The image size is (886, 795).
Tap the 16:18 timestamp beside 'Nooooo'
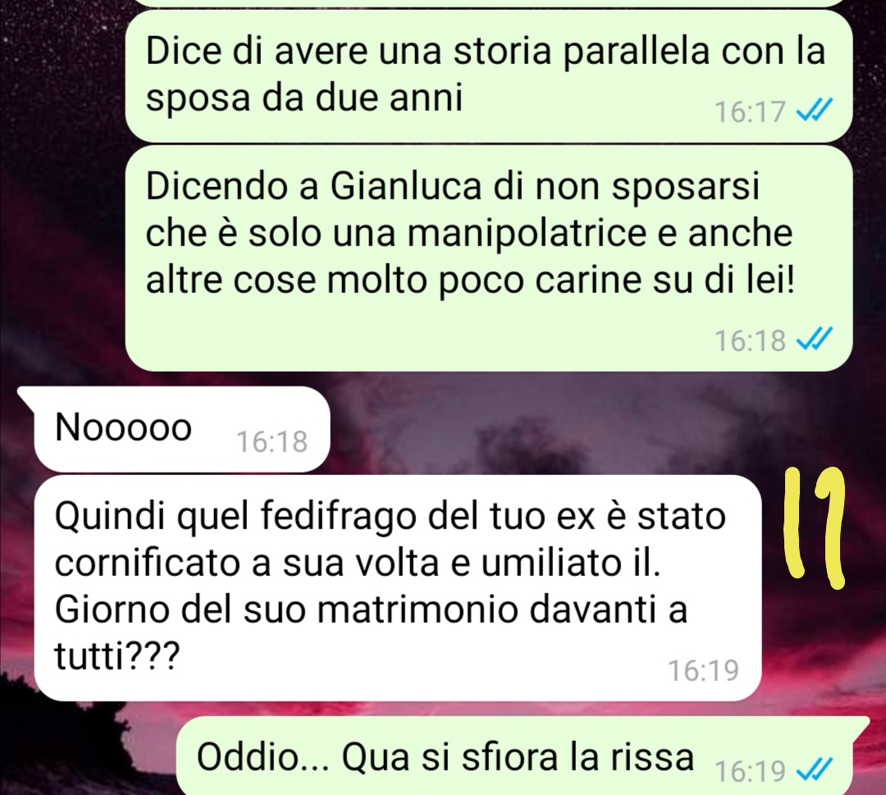[x=272, y=441]
